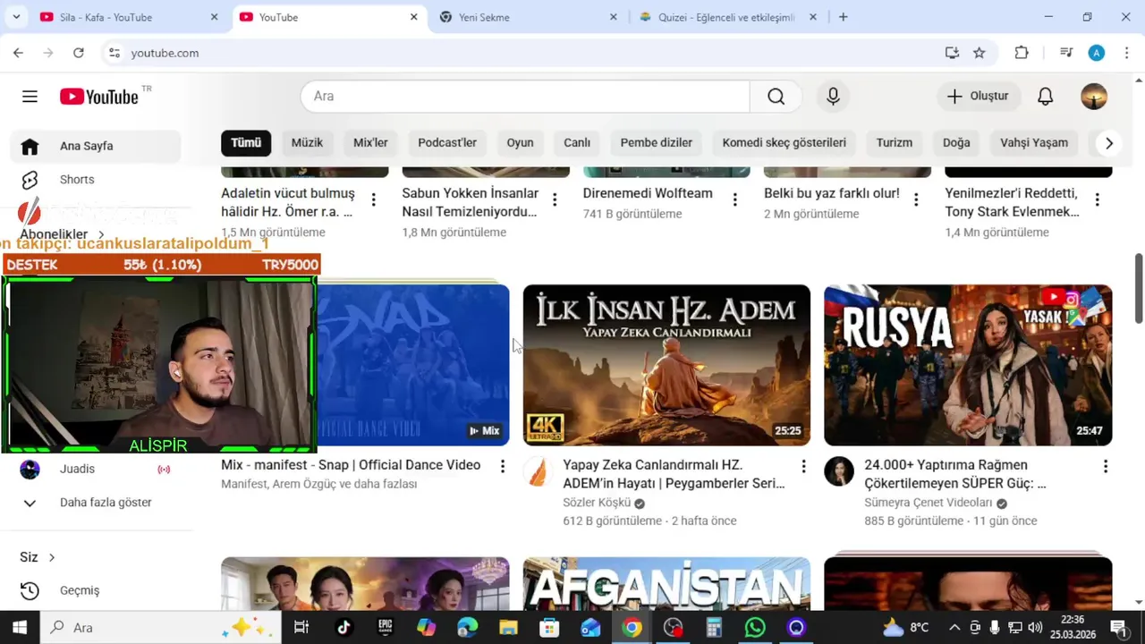Click the Oluştur create button
This screenshot has width=1145, height=644.
pyautogui.click(x=978, y=97)
